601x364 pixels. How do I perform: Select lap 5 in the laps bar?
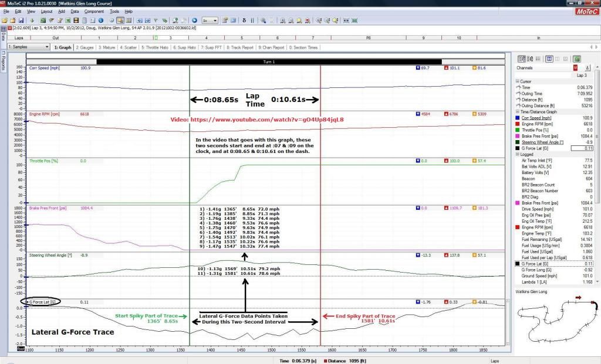pos(242,37)
